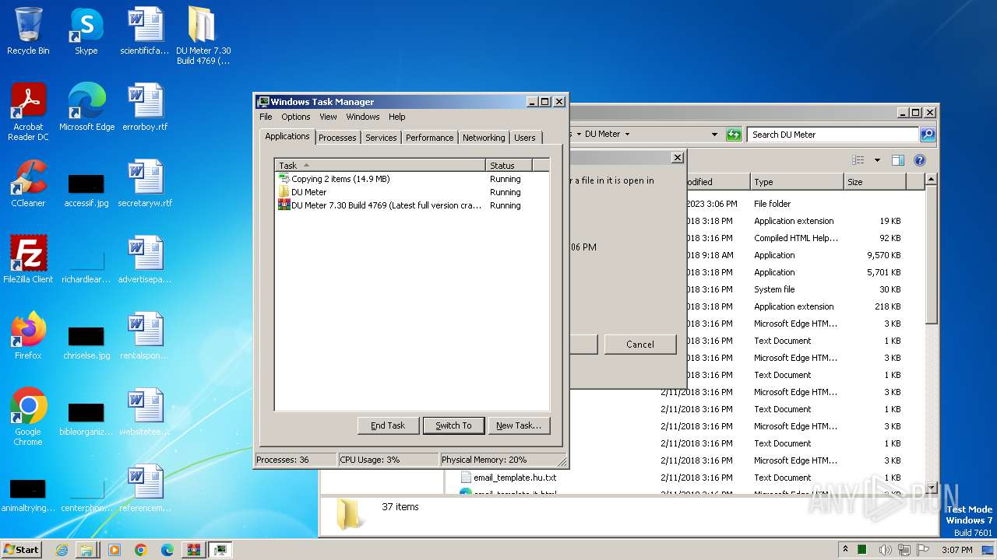Show hidden tray icons arrow

[845, 549]
